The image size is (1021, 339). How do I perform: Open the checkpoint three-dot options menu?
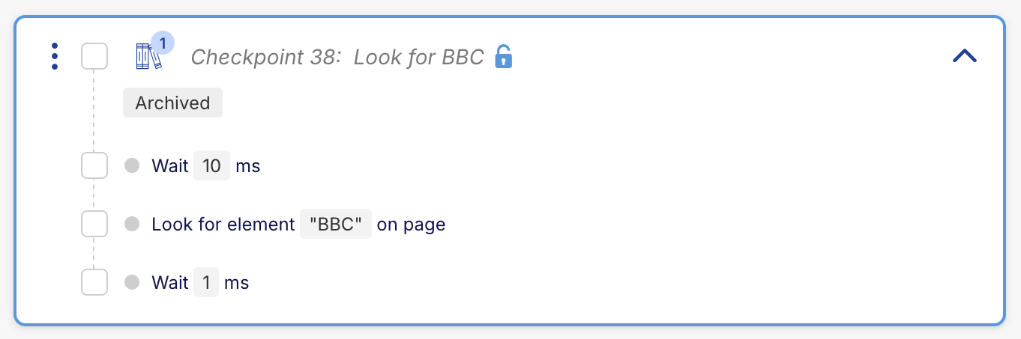pos(55,57)
